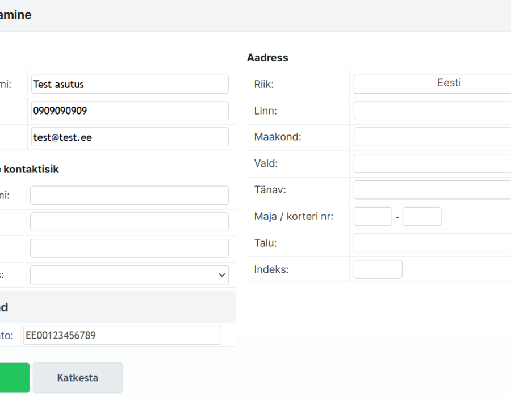Viewport: 511px width, 397px height.
Task: Focus the Linn input field
Action: coord(432,111)
